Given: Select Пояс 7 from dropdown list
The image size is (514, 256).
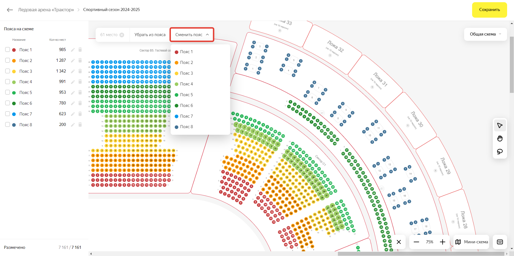Looking at the screenshot, I should pos(186,116).
